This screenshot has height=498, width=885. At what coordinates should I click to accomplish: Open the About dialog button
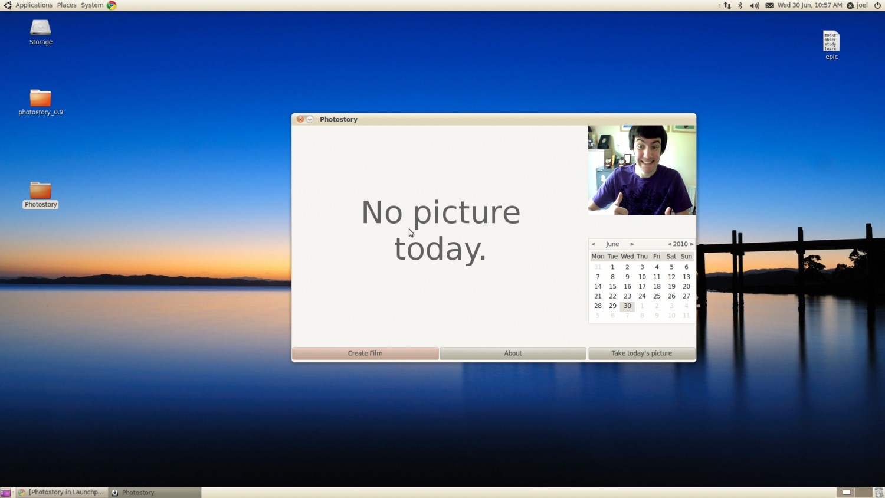[x=513, y=353]
